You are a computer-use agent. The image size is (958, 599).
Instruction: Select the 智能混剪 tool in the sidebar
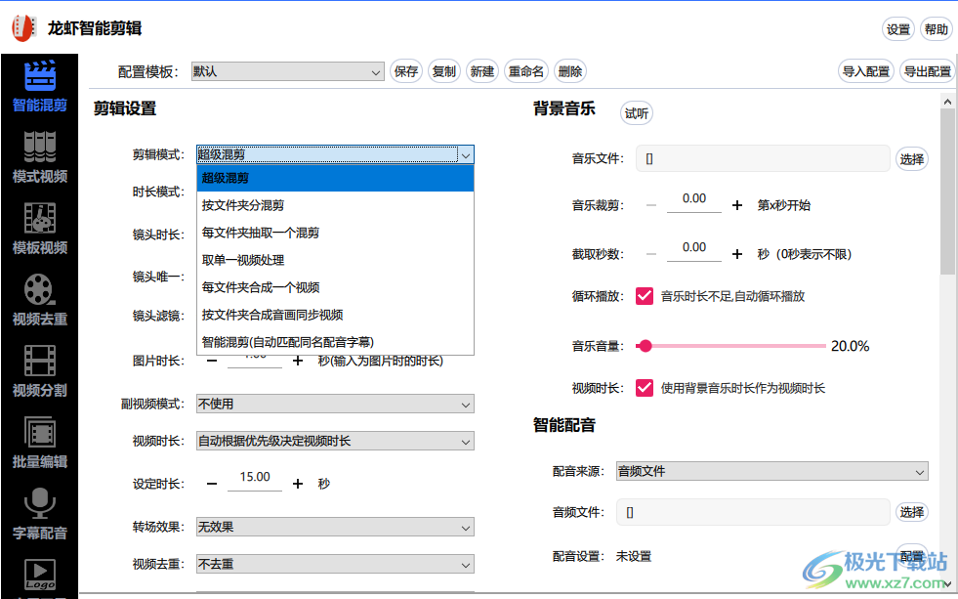click(39, 86)
